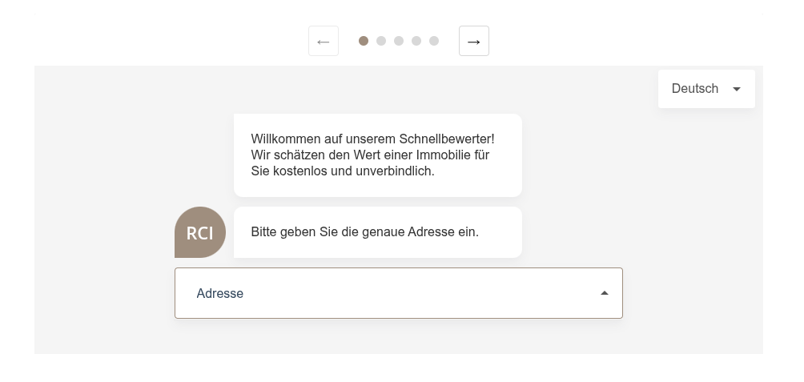Jump to the second carousel dot
Image resolution: width=804 pixels, height=382 pixels.
(x=381, y=41)
